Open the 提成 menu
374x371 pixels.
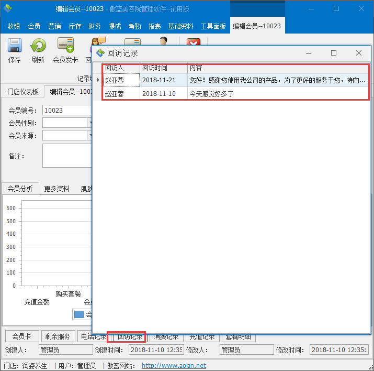(115, 26)
